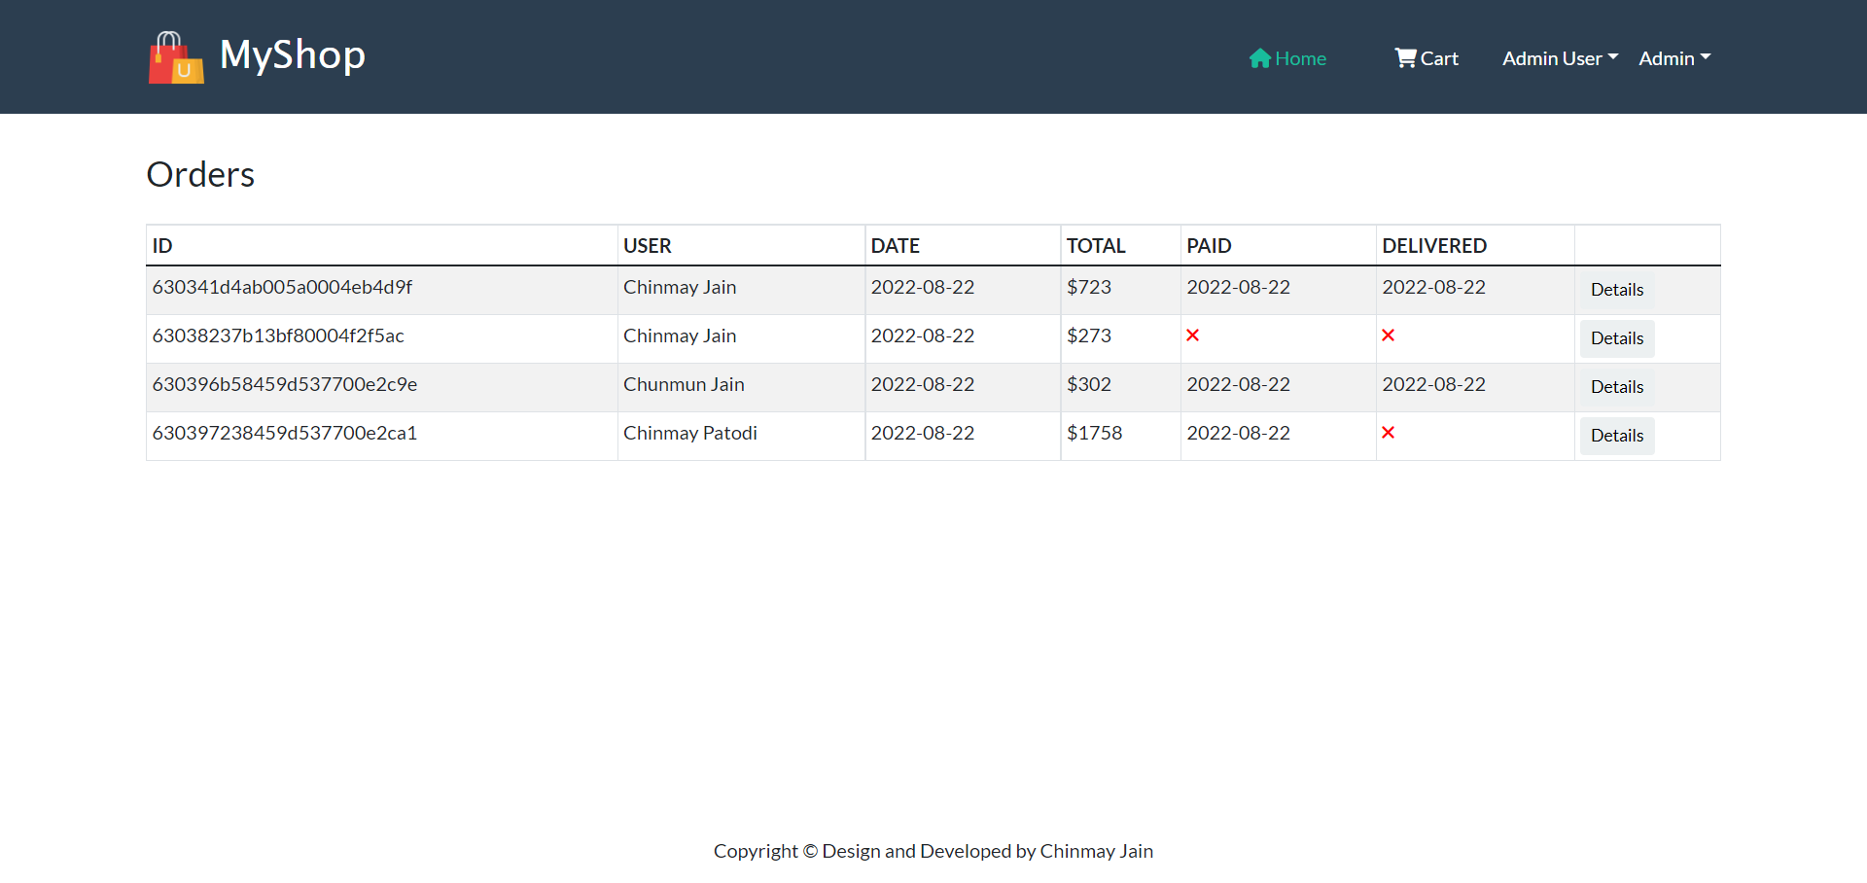Select Home in the navigation bar
Screen dimensions: 1867x883
(1298, 58)
